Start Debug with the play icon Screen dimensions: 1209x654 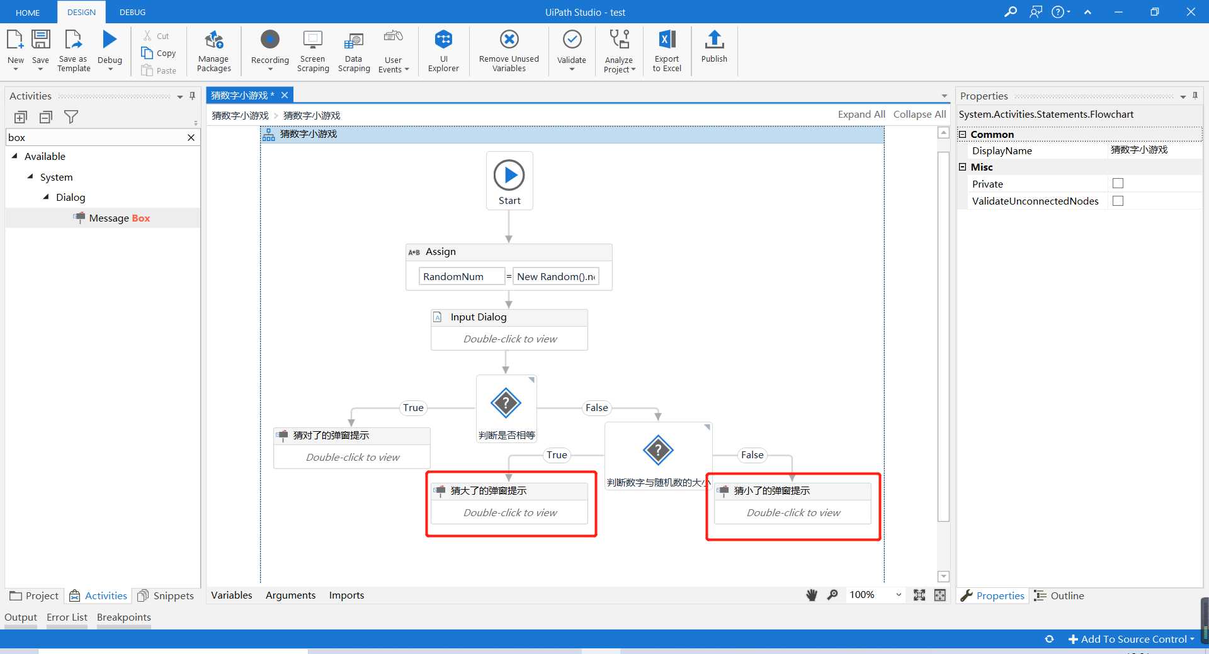point(110,39)
